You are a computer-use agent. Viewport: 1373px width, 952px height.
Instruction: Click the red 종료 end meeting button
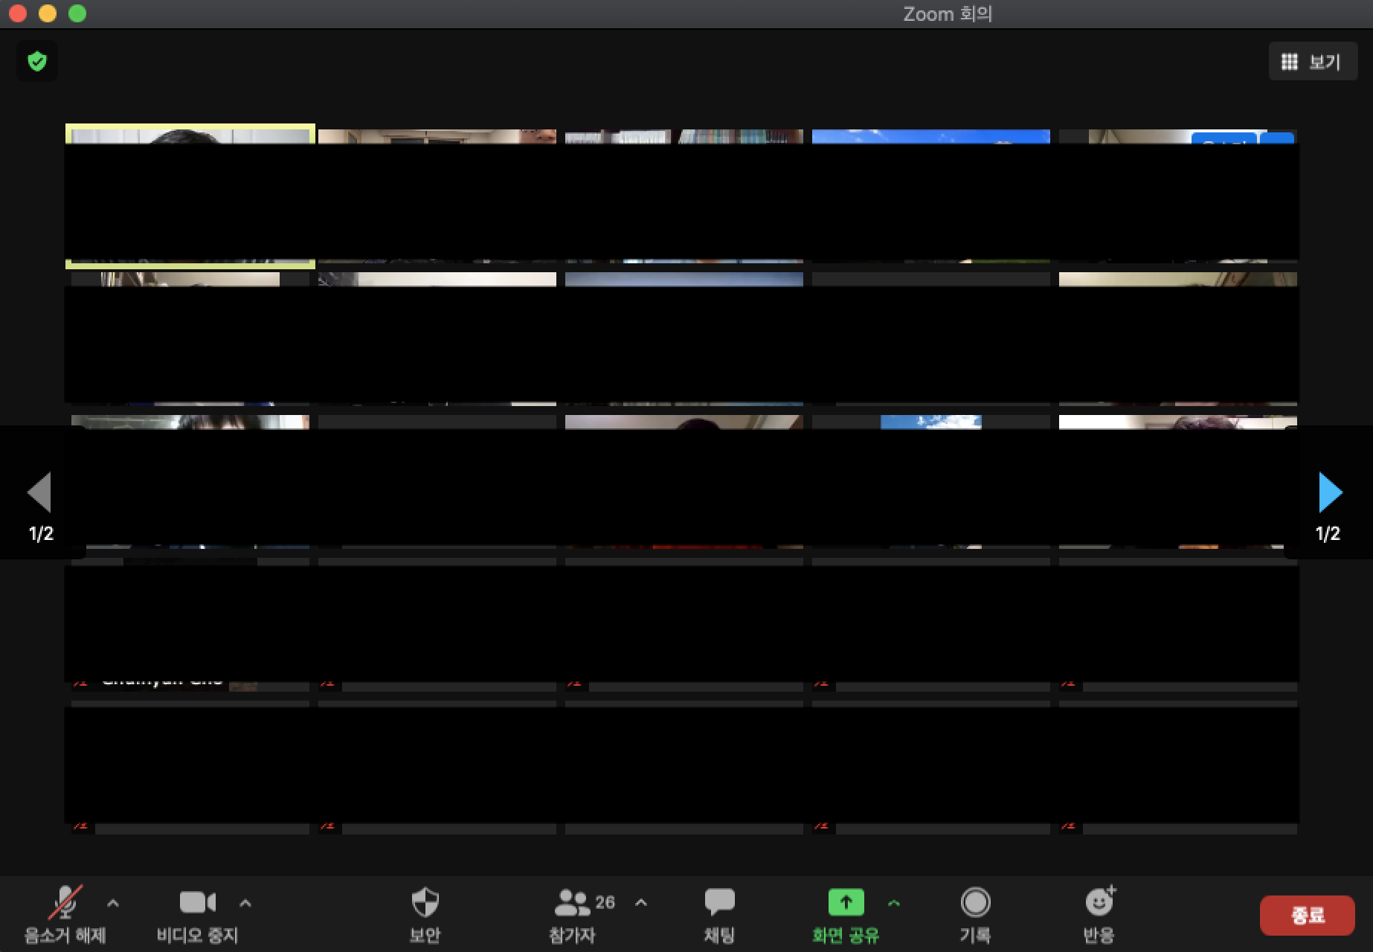pos(1307,915)
